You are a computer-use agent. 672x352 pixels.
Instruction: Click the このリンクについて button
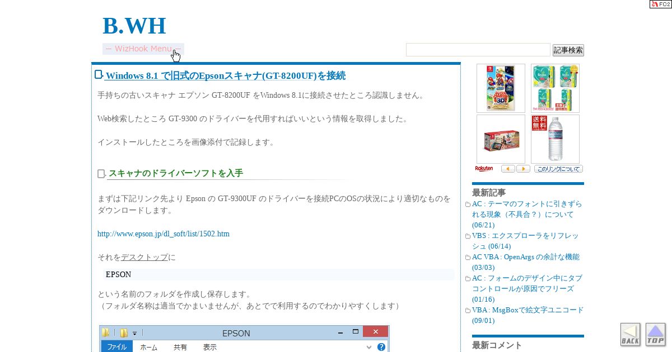coord(558,169)
